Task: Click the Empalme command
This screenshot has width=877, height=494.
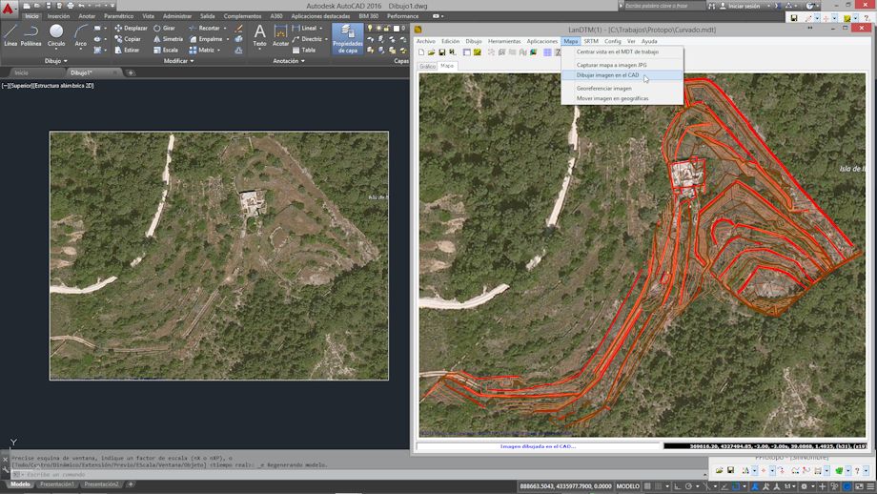Action: [x=205, y=39]
